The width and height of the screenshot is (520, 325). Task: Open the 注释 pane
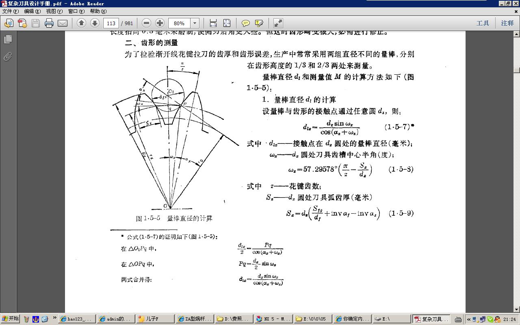pyautogui.click(x=507, y=23)
